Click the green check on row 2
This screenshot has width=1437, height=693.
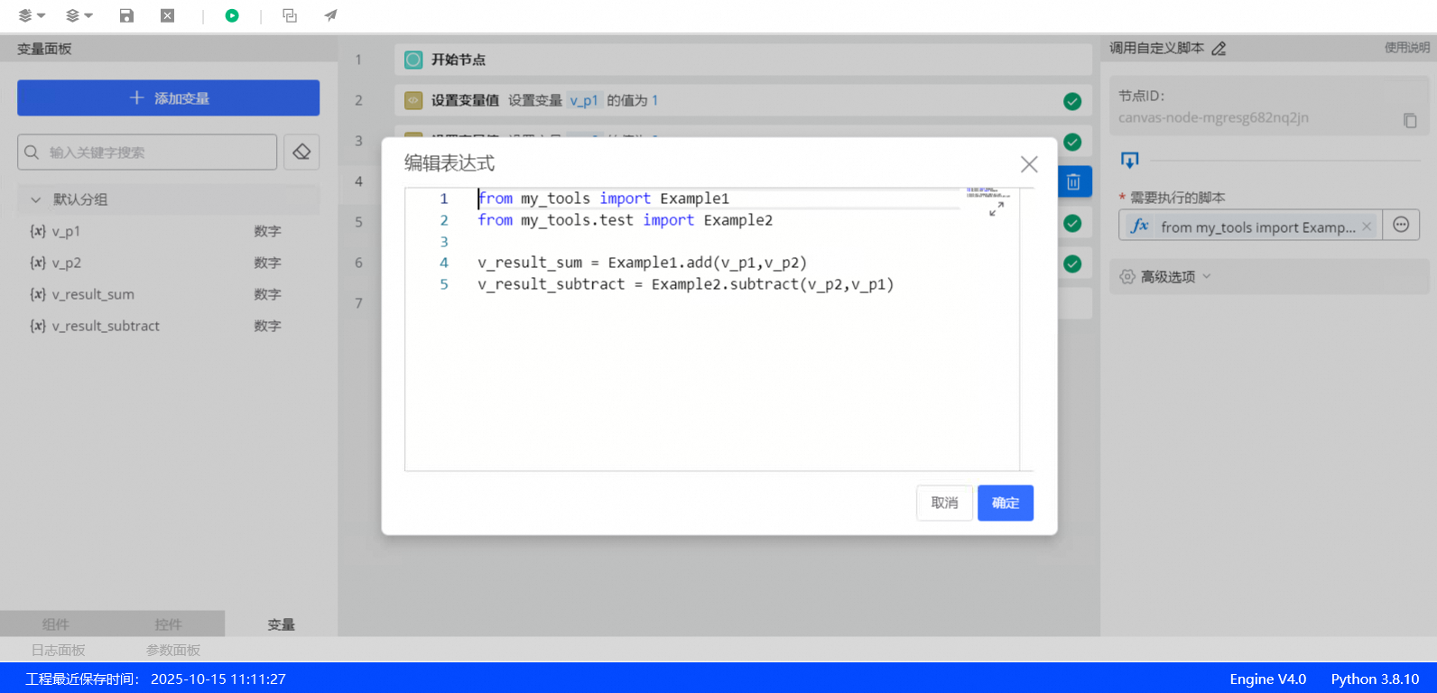tap(1072, 101)
